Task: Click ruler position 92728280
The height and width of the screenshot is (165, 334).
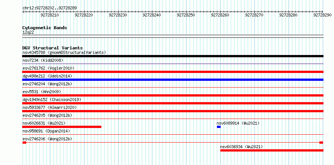Action: (289, 15)
